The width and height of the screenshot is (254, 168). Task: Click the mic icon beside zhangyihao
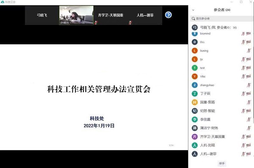tap(249, 85)
